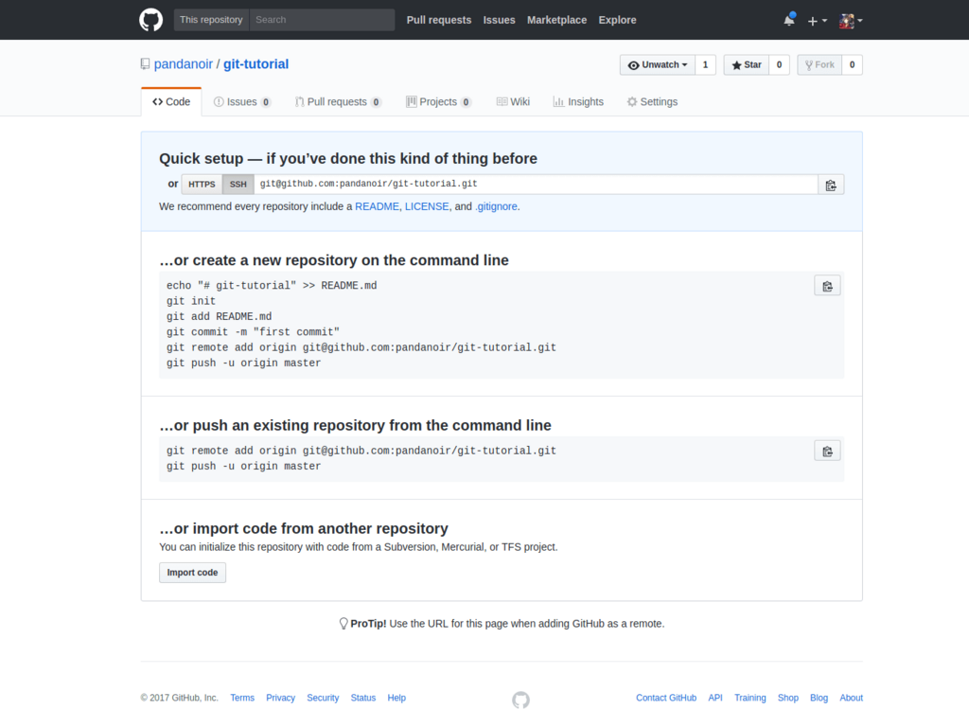
Task: Open Marketplace in the top navigation
Action: click(556, 20)
